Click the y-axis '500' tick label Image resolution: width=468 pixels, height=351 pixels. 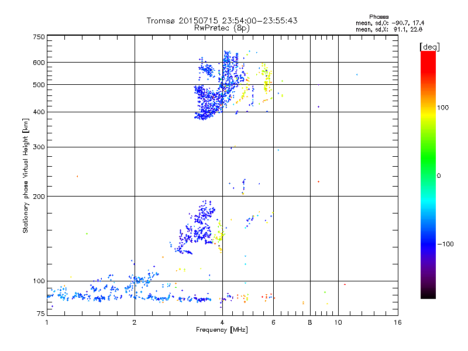coord(39,85)
